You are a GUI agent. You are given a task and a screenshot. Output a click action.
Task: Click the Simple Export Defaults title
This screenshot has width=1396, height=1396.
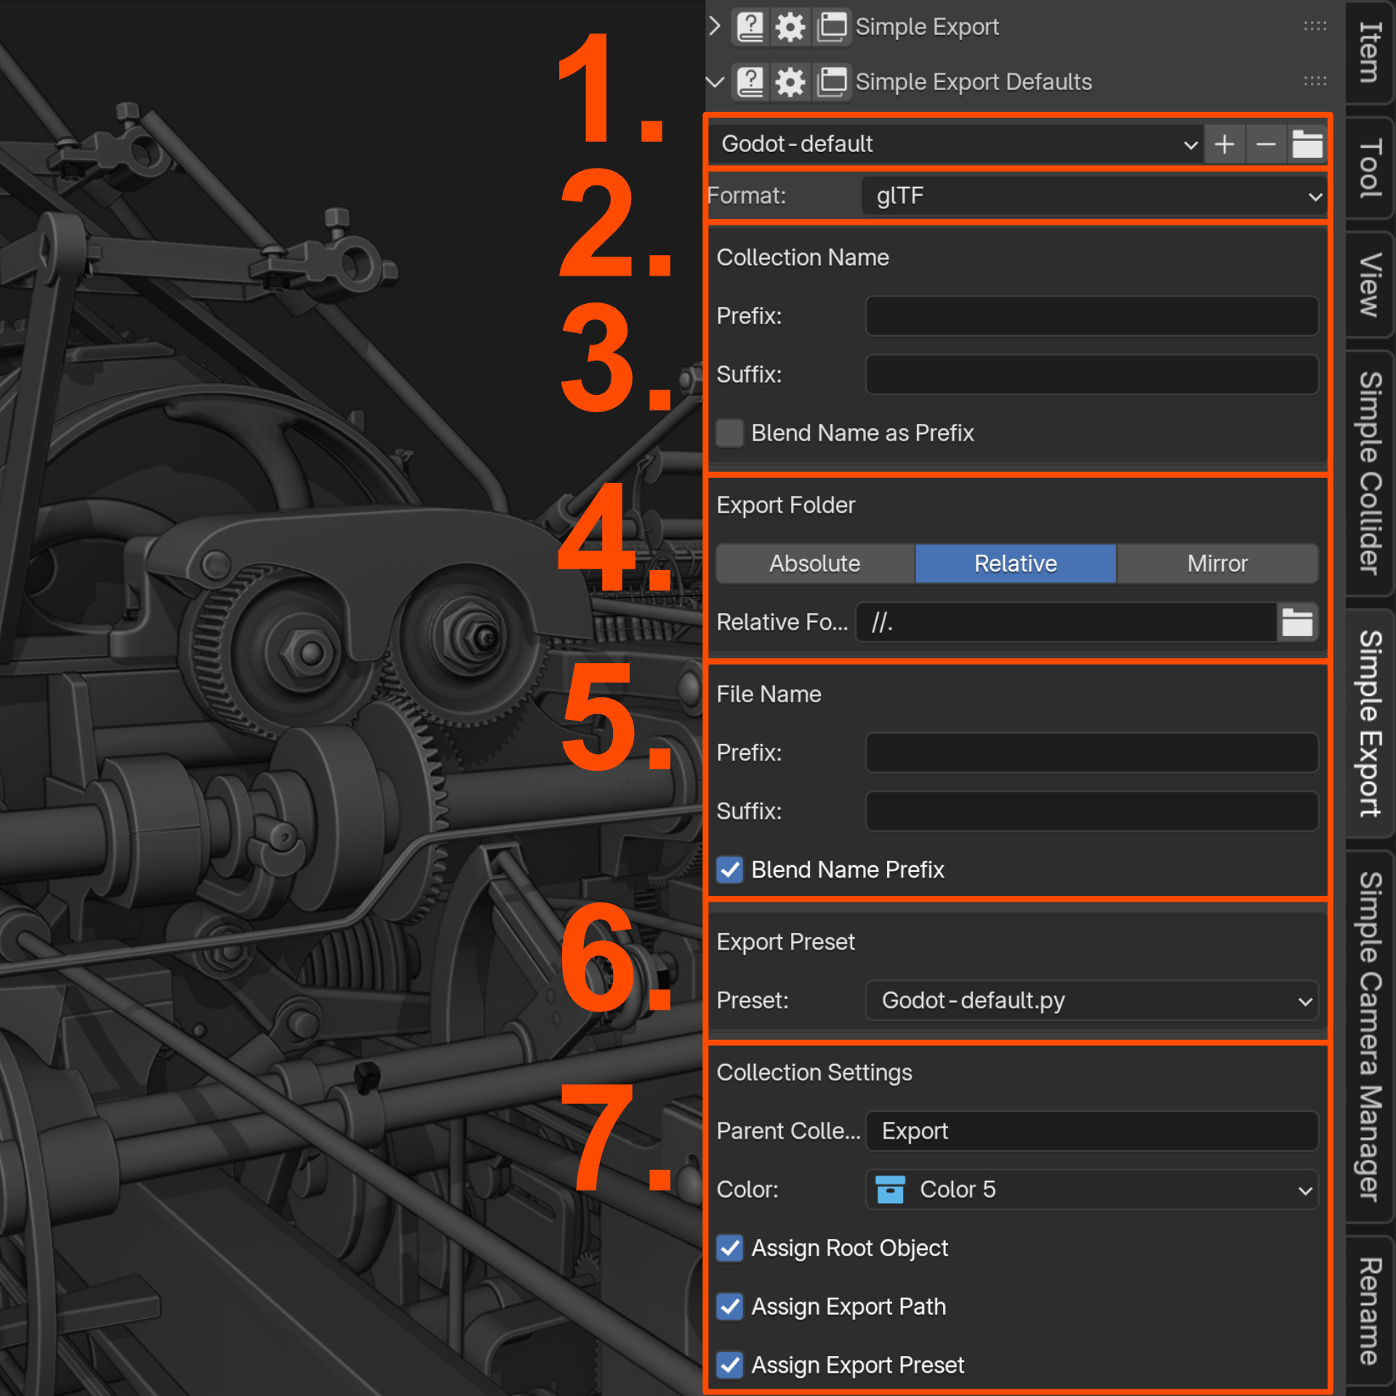(x=974, y=81)
